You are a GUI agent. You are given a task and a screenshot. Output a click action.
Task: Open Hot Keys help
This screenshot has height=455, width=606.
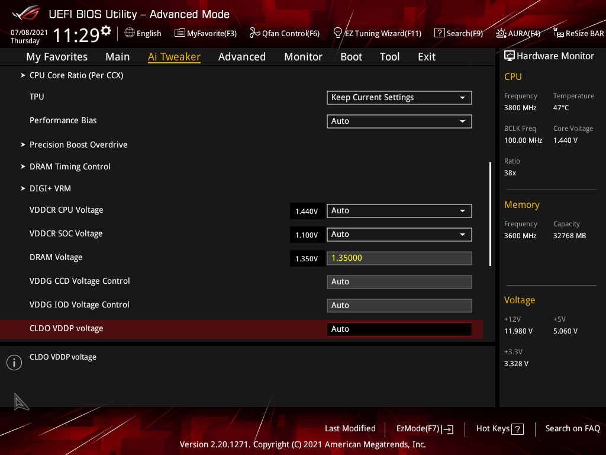coord(499,429)
